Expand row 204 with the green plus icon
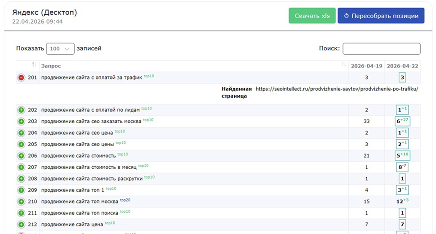Image resolution: width=436 pixels, height=234 pixels. pos(21,133)
